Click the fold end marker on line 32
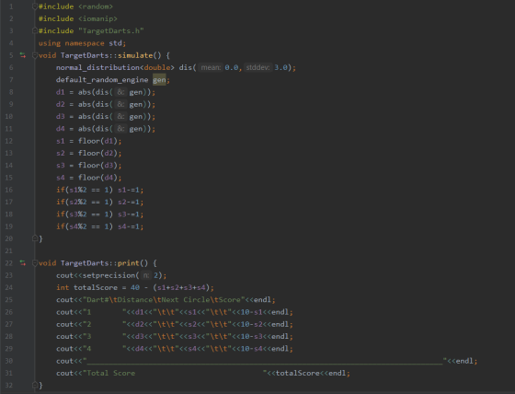 click(35, 385)
